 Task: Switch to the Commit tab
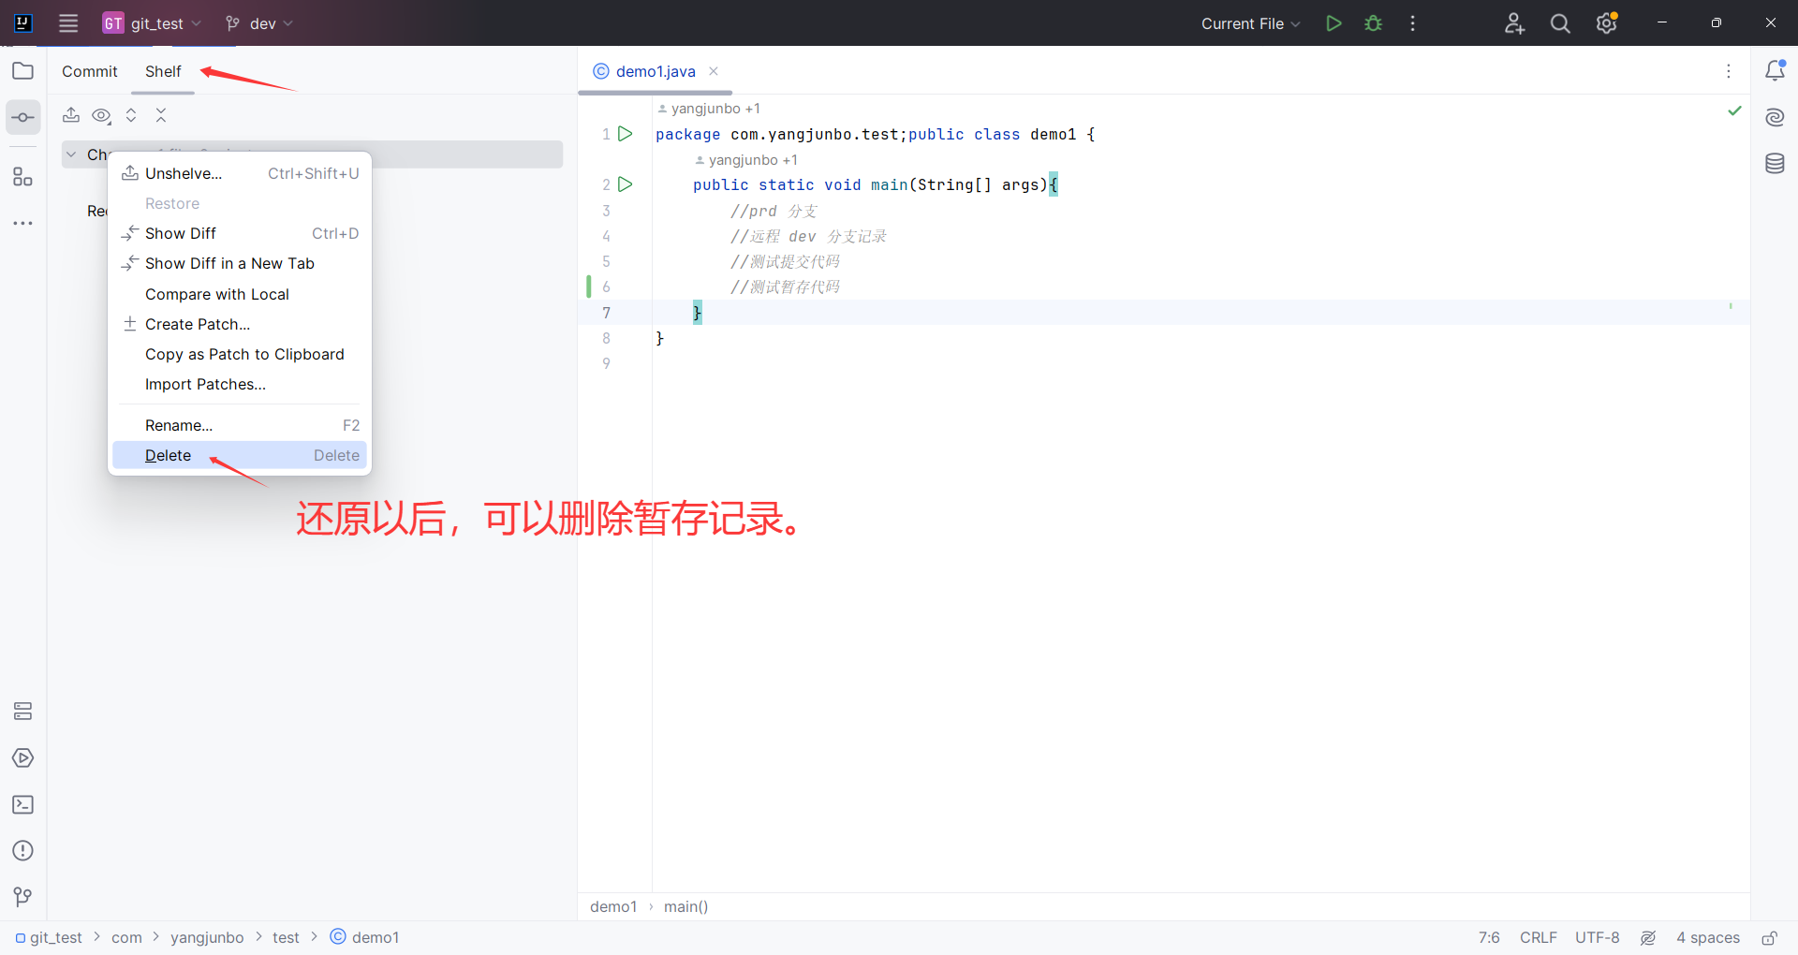pos(89,71)
